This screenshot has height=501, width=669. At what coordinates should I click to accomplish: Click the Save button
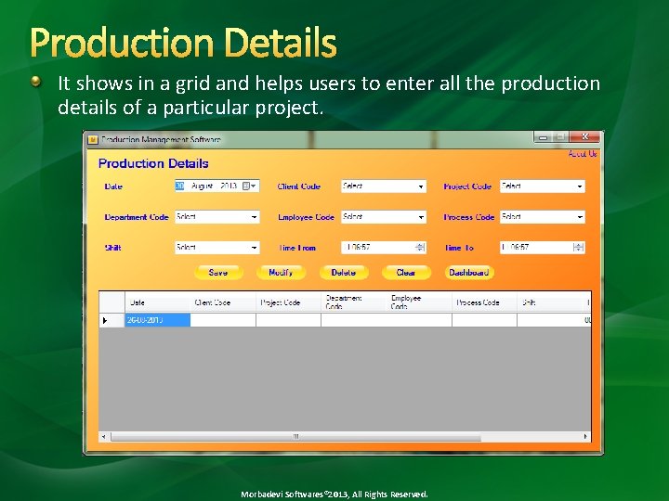click(218, 273)
